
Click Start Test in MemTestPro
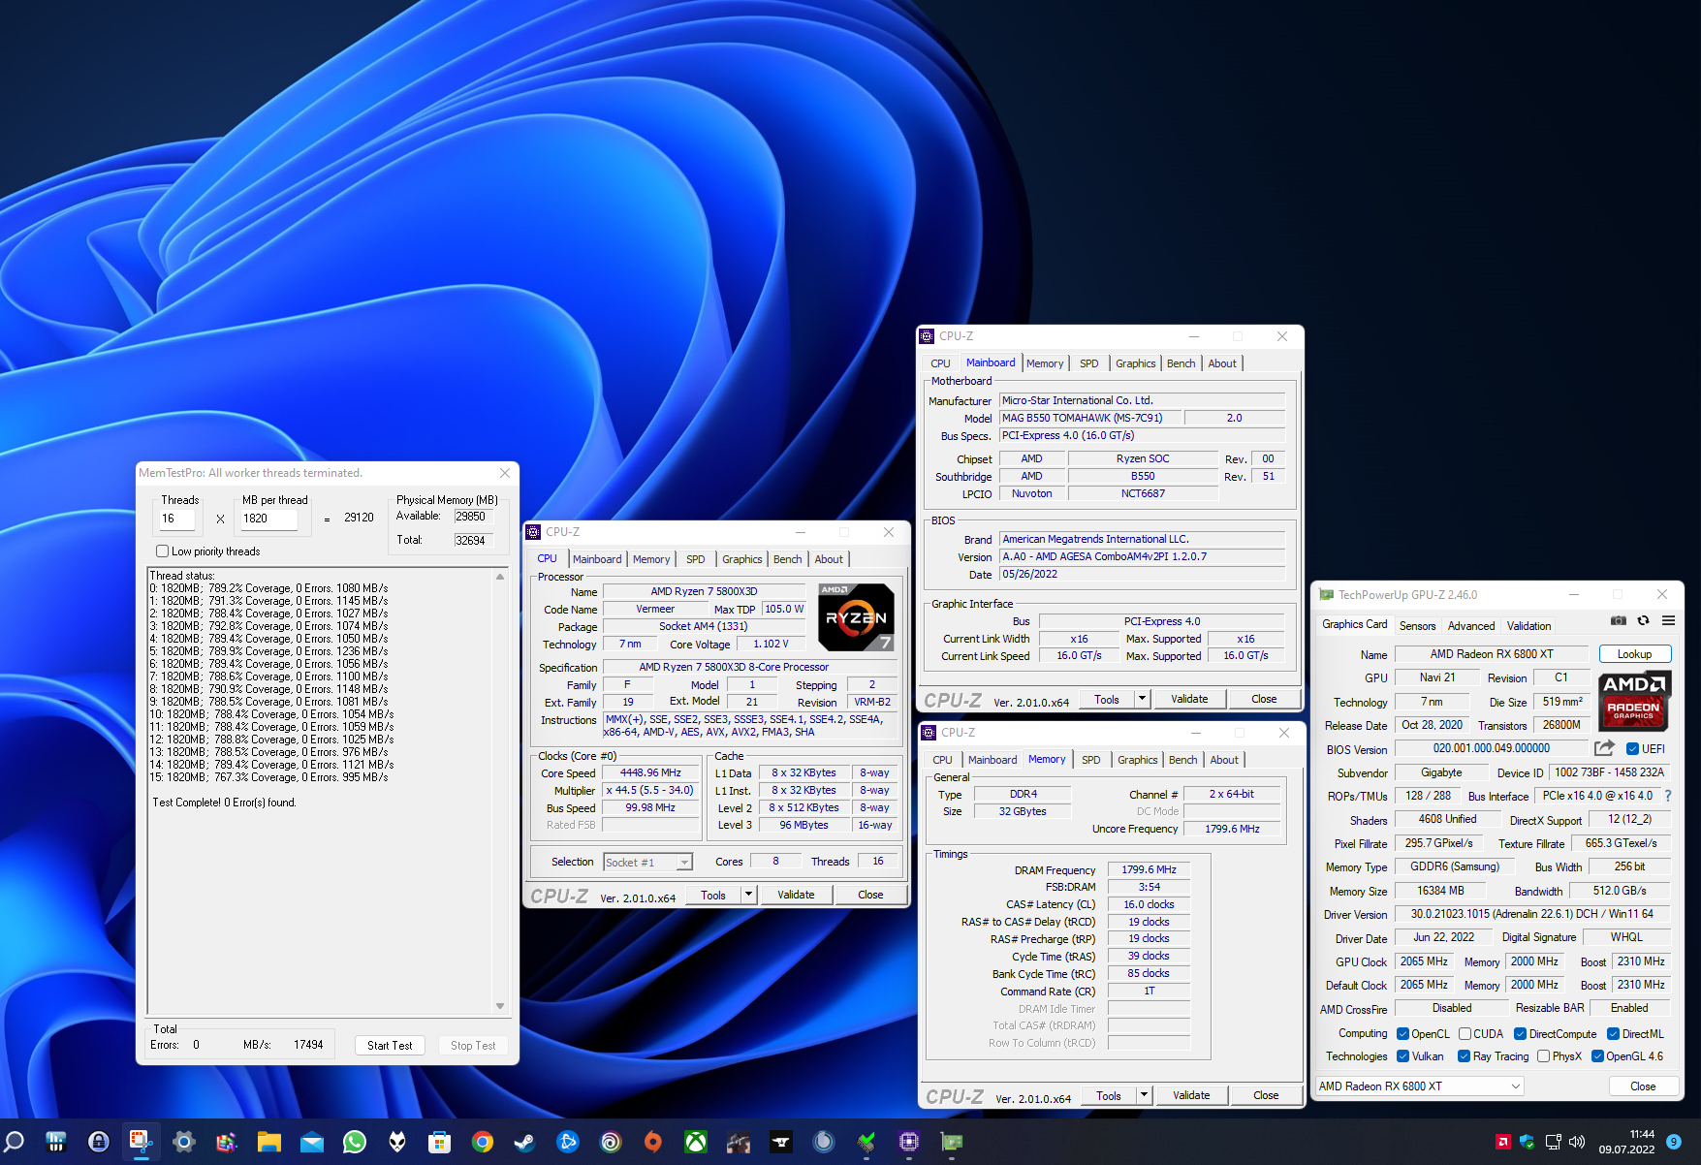[x=390, y=1045]
